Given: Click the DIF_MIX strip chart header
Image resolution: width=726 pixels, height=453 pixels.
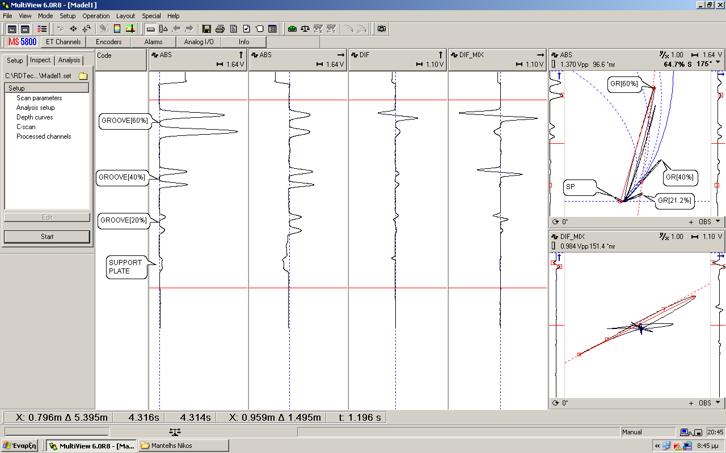Looking at the screenshot, I should coord(497,60).
